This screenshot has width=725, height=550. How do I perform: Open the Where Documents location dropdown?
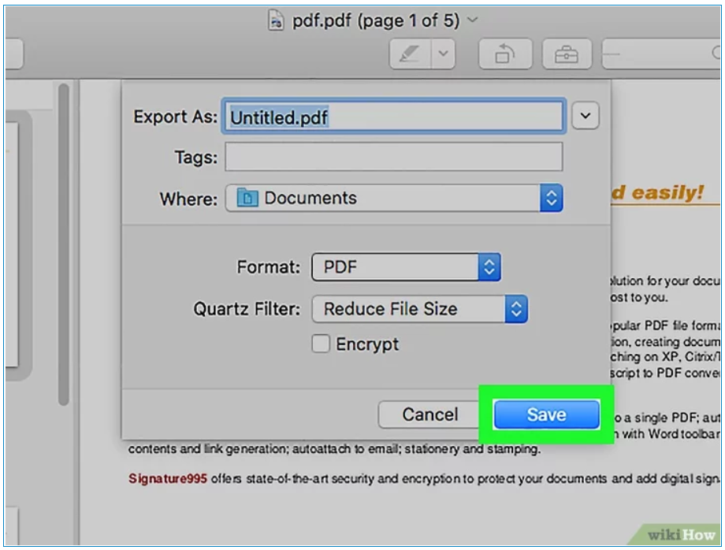394,198
